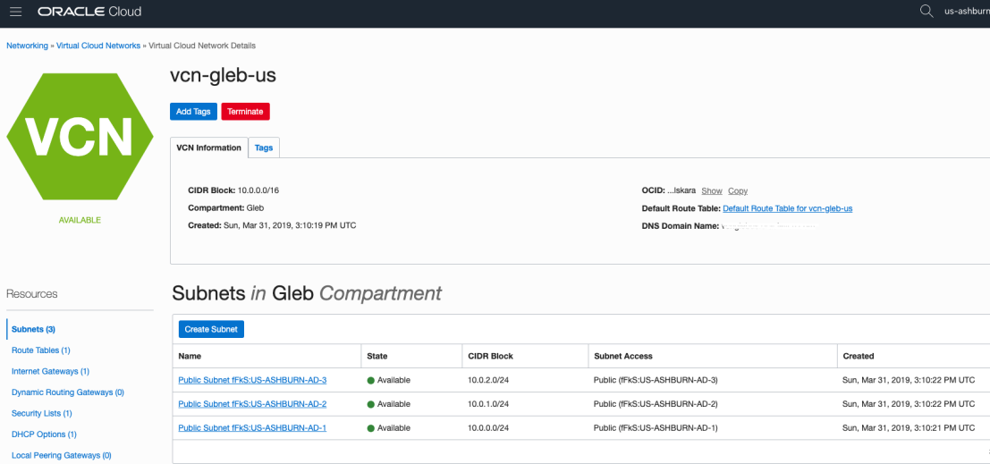990x464 pixels.
Task: Open Public Subnet fFkS:US-ASHBURN-AD-3
Action: tap(252, 380)
